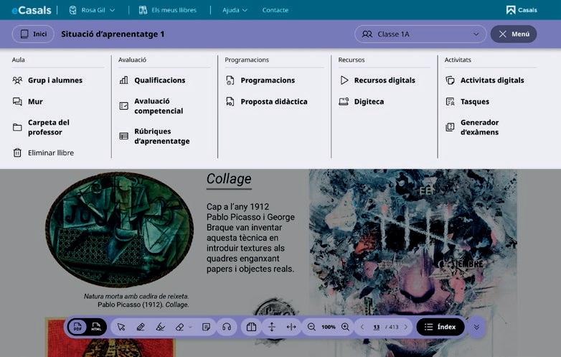
Task: Open Proposta didàctica
Action: coord(267,102)
